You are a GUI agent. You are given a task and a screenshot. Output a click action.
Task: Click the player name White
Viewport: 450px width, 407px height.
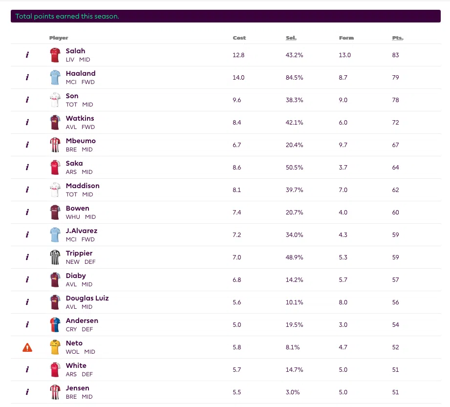pos(76,365)
